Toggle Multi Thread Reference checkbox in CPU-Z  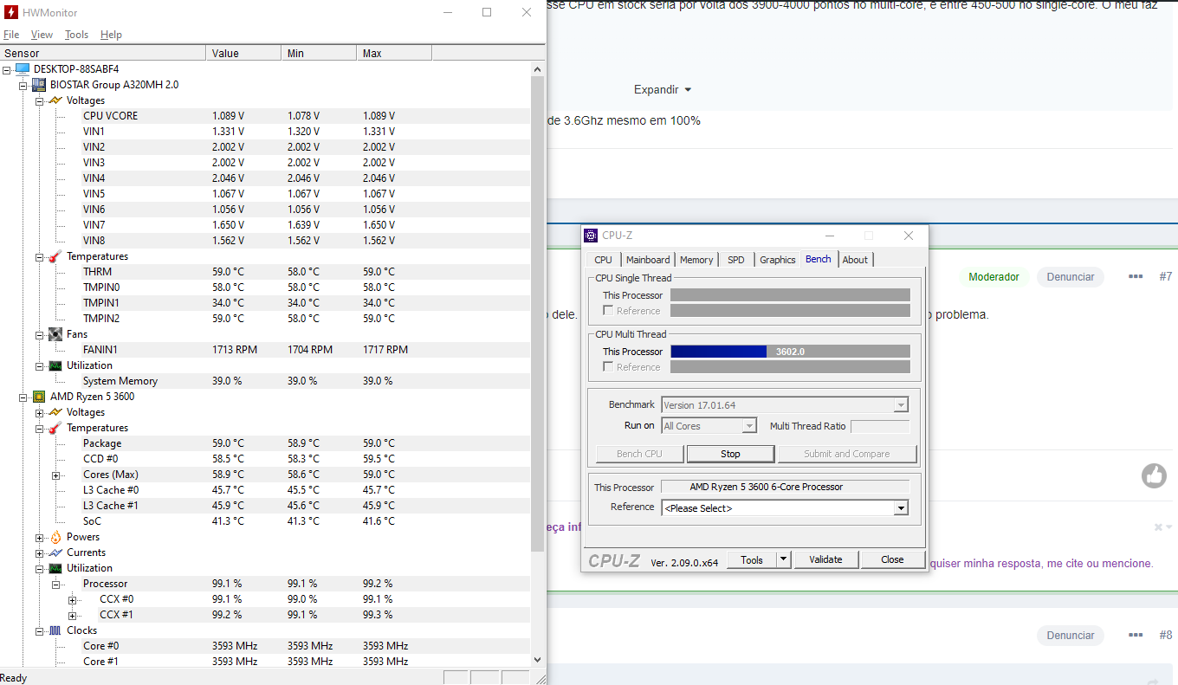pyautogui.click(x=608, y=367)
